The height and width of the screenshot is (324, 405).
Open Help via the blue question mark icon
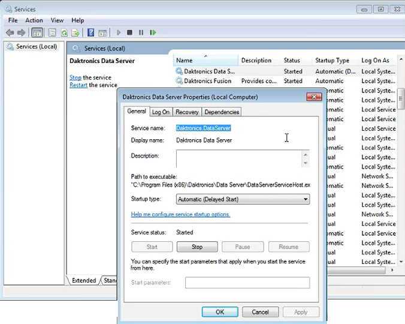(91, 32)
